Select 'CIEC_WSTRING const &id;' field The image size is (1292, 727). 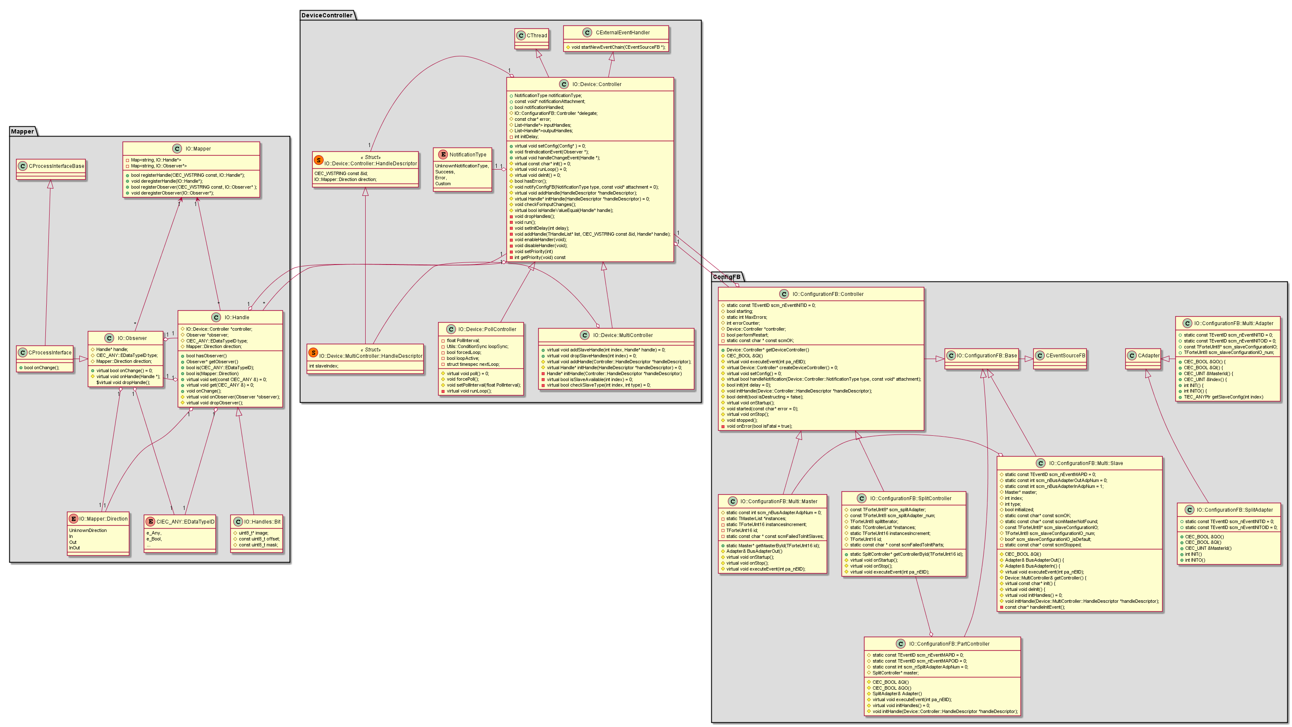point(341,173)
